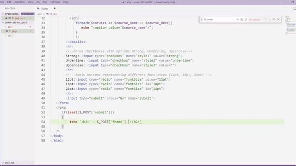
Task: Open the Go menu
Action: tap(38, 2)
